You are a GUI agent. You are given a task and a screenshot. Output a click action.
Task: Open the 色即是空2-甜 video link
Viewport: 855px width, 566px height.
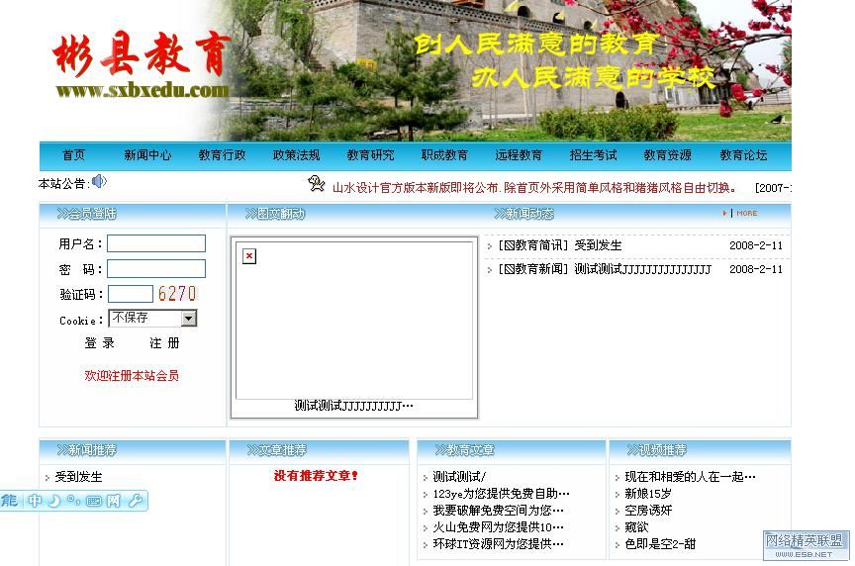pos(660,544)
